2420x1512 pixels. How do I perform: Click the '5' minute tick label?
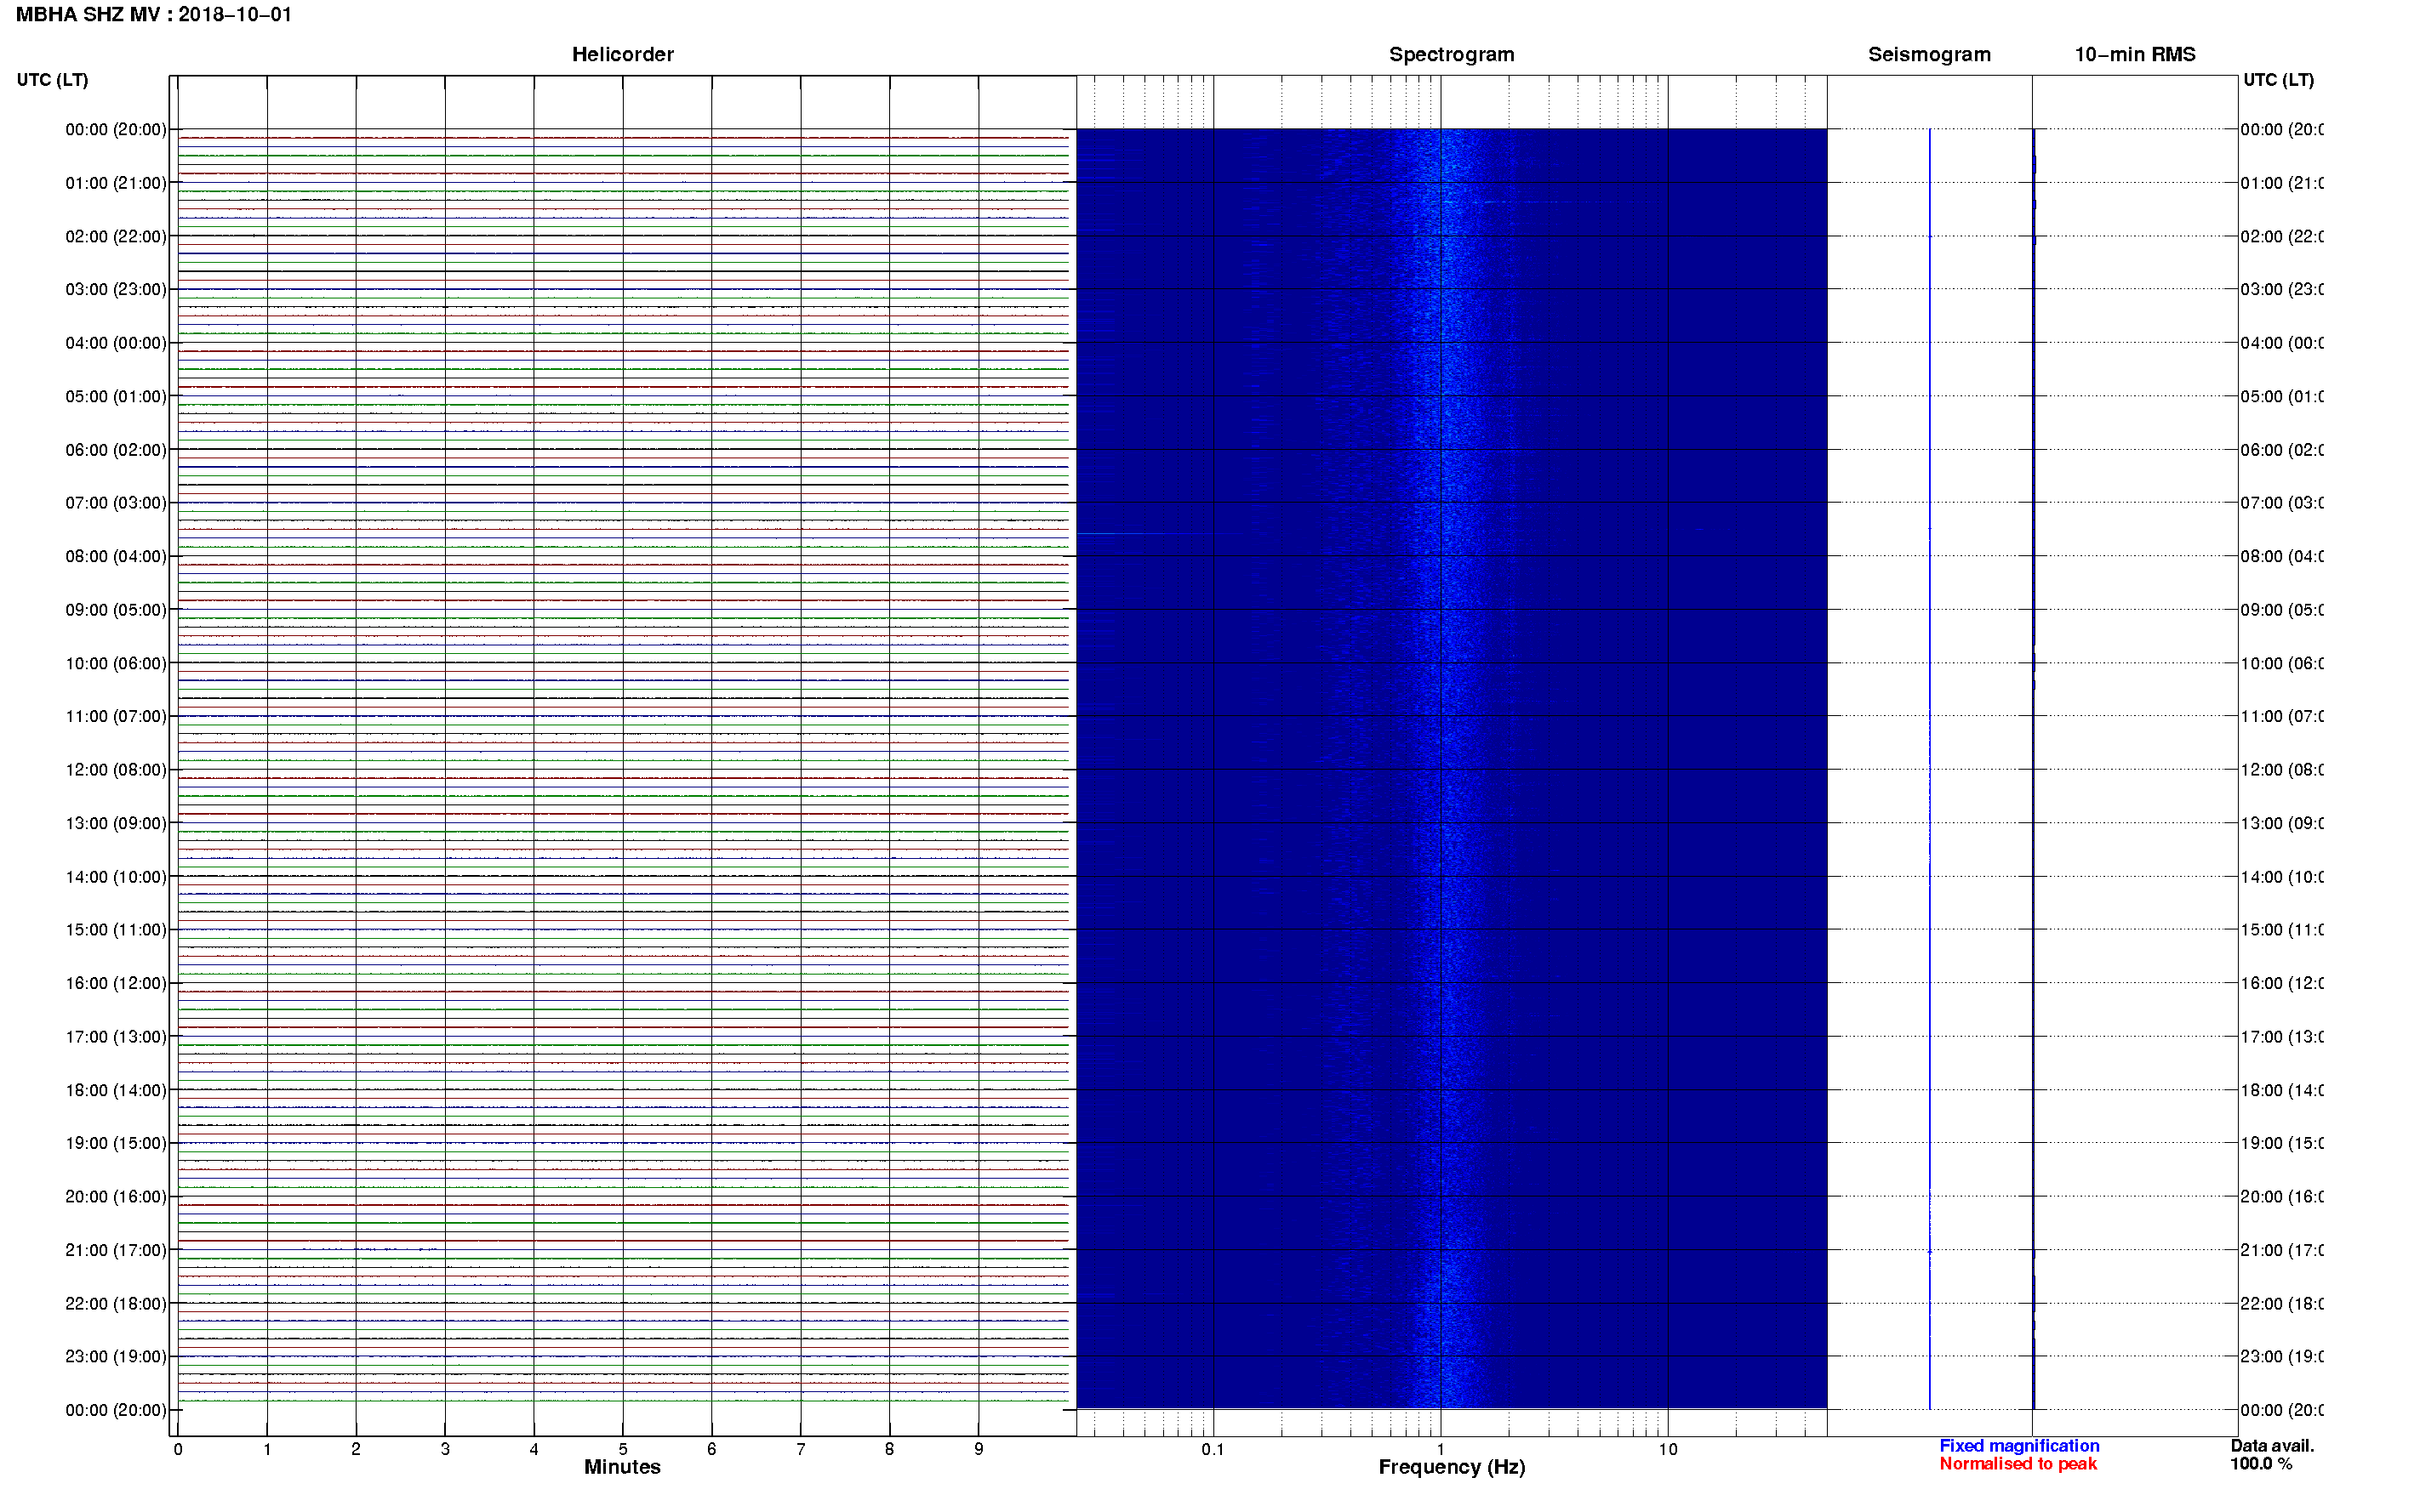(x=622, y=1449)
